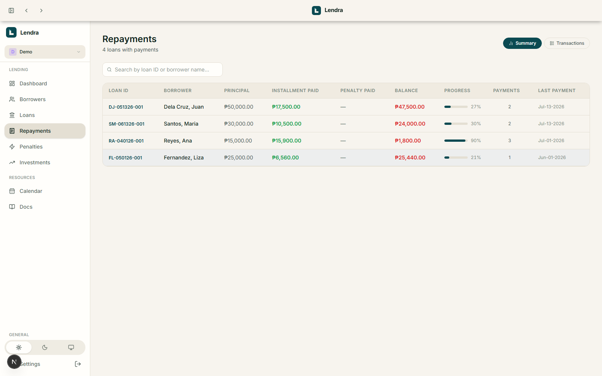Click the search magnifier icon

coord(109,70)
